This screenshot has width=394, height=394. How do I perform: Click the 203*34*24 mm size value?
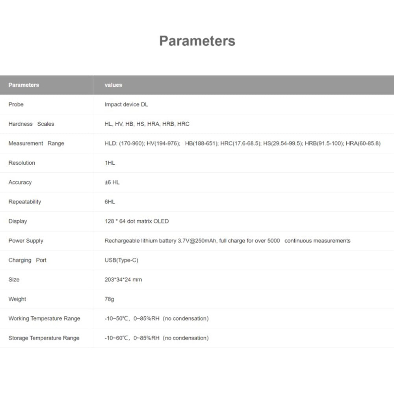(x=123, y=279)
